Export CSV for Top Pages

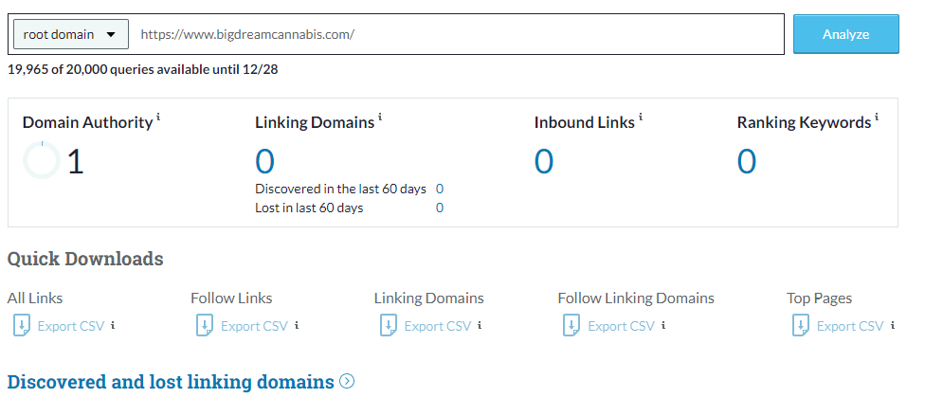point(850,326)
